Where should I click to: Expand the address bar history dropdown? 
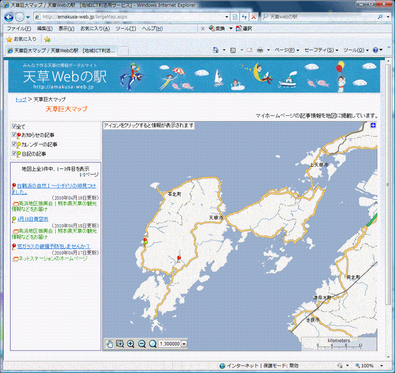(x=227, y=17)
